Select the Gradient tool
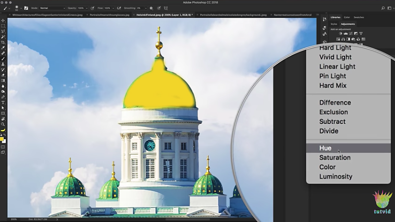The image size is (395, 222). (3, 81)
